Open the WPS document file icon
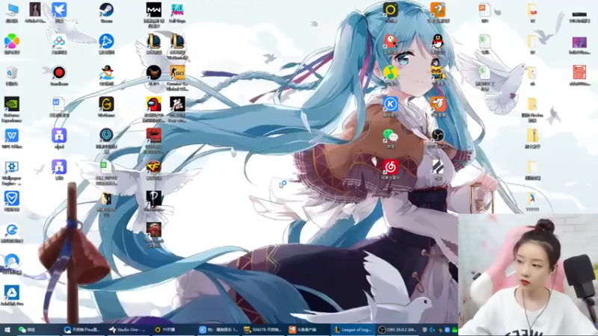The width and height of the screenshot is (598, 336). 58,104
